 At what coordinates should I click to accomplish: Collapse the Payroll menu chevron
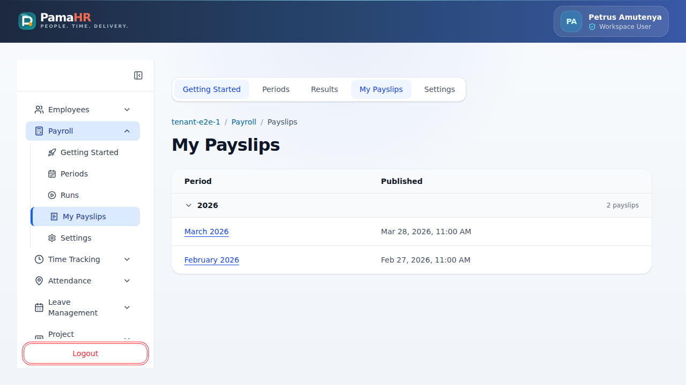[x=127, y=131]
